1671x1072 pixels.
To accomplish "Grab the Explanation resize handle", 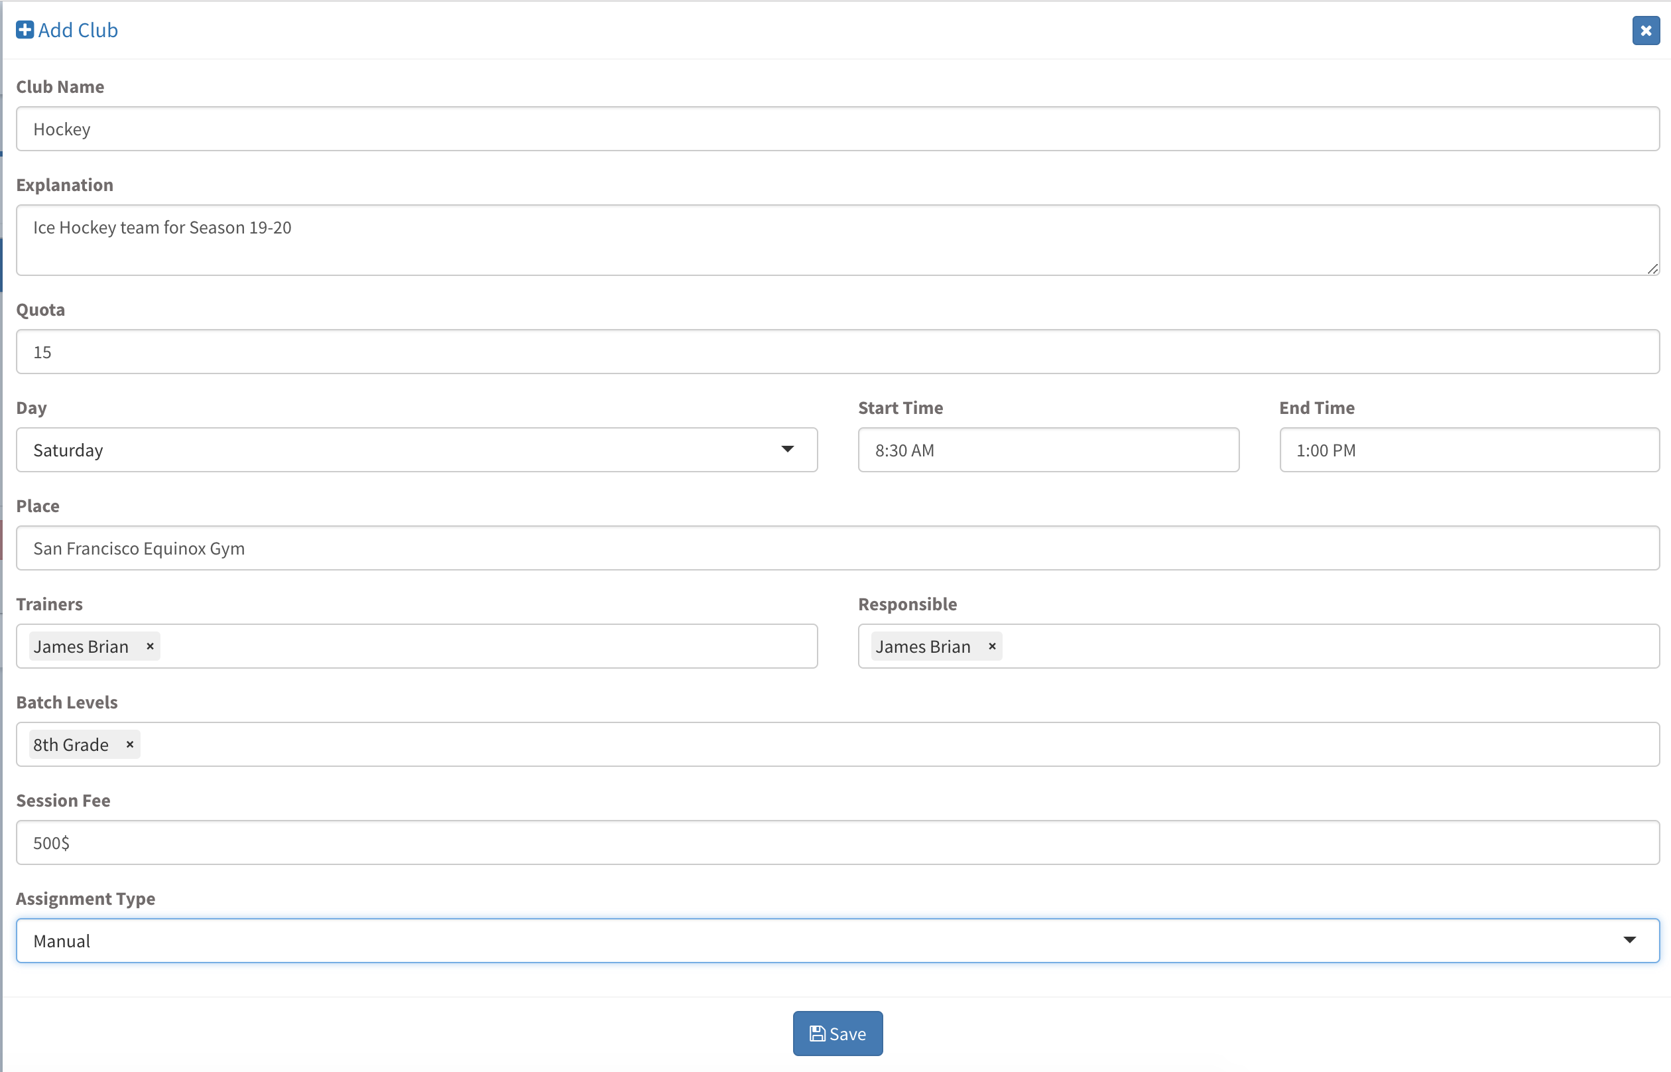I will coord(1653,269).
